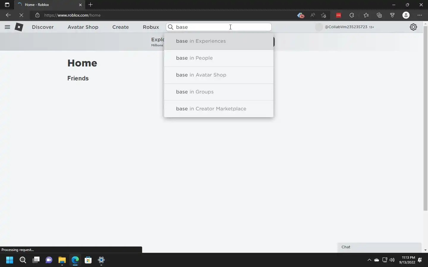428x267 pixels.
Task: Search base in Experiences
Action: 219,41
